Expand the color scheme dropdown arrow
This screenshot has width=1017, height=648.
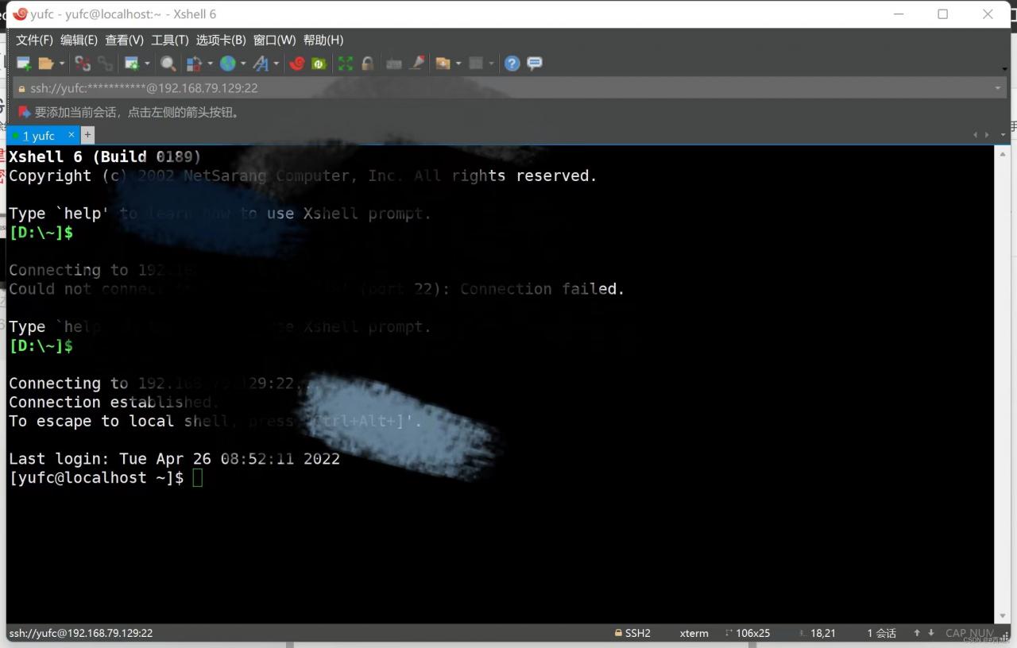(x=210, y=64)
